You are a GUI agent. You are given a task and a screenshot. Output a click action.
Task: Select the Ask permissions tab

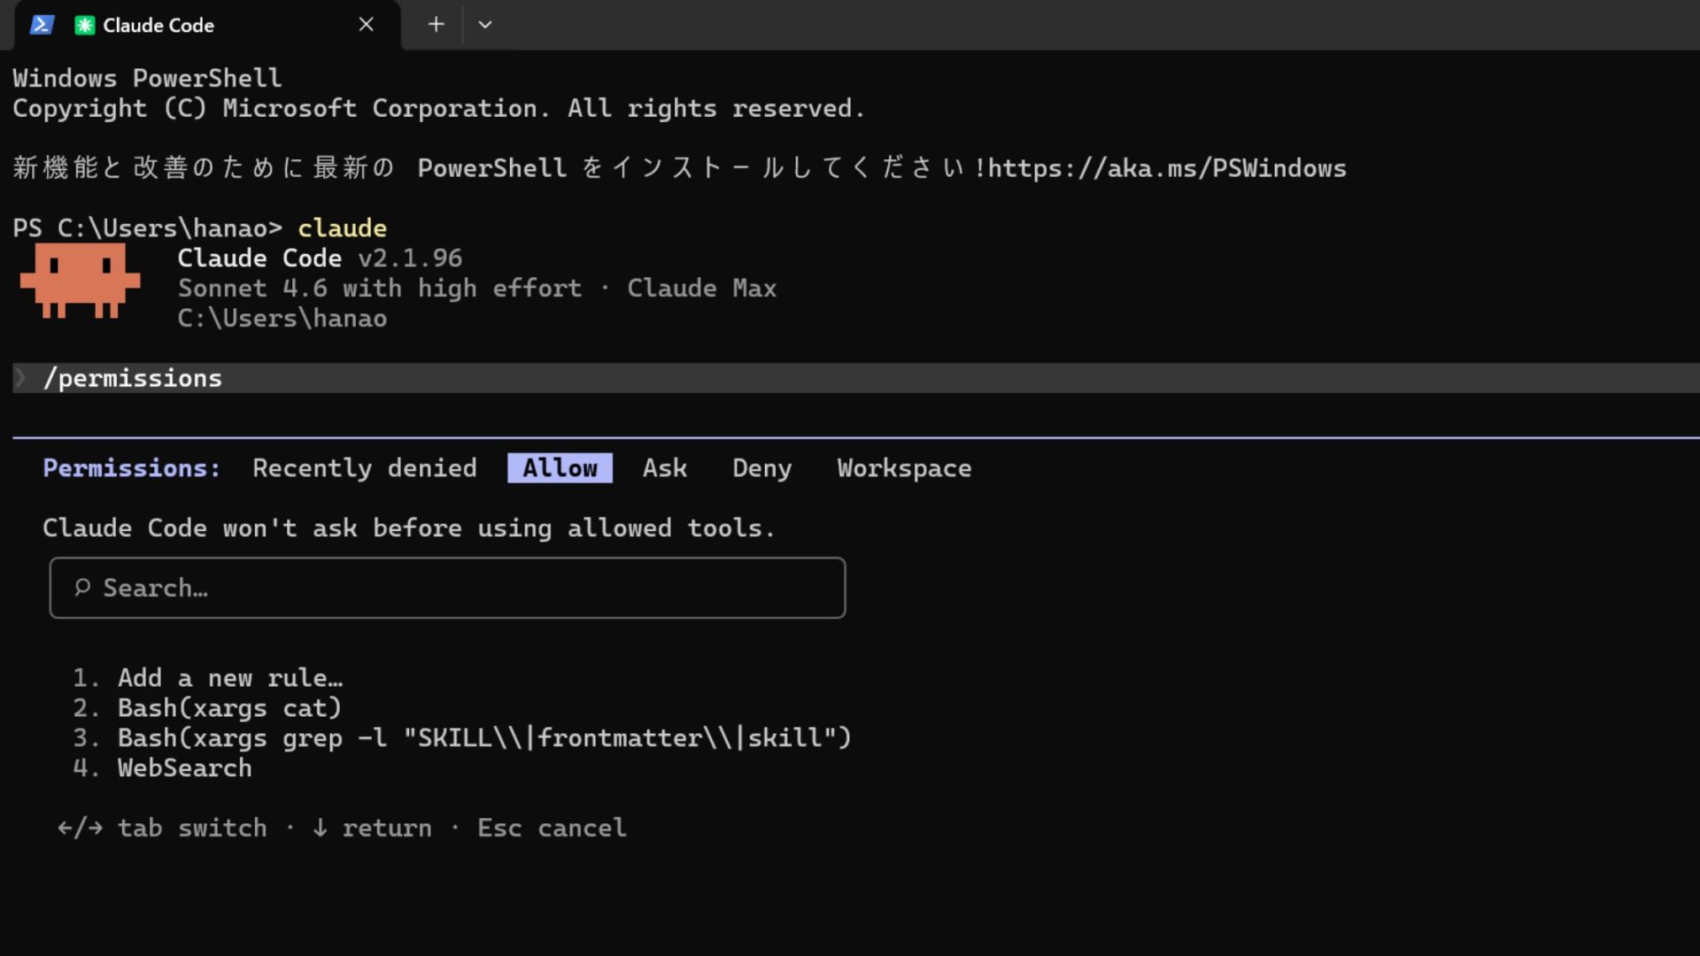(665, 467)
